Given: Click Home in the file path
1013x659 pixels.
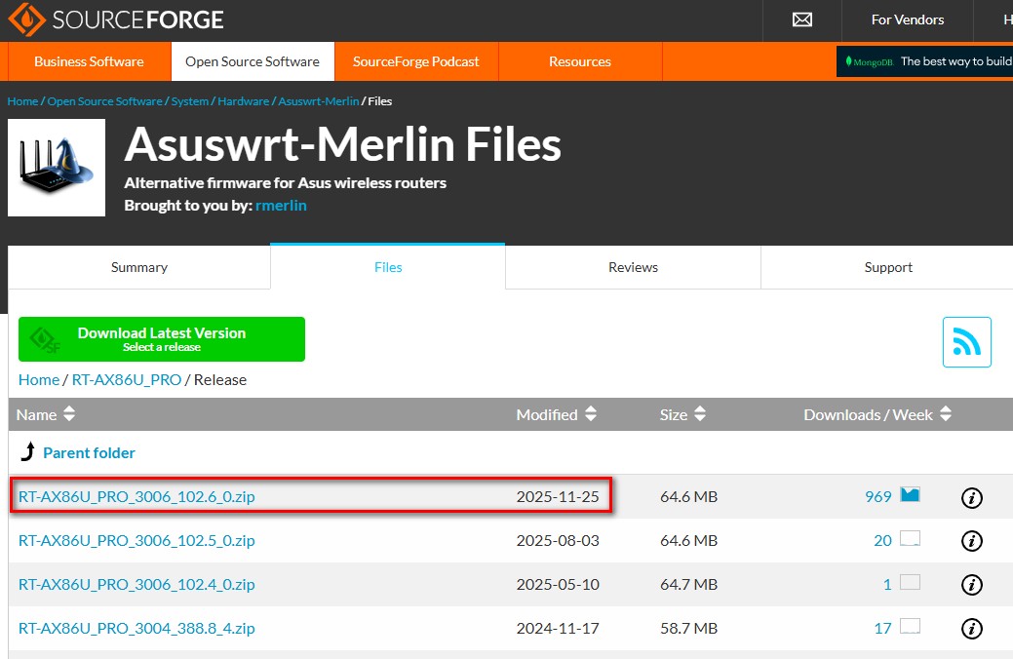Looking at the screenshot, I should tap(39, 380).
